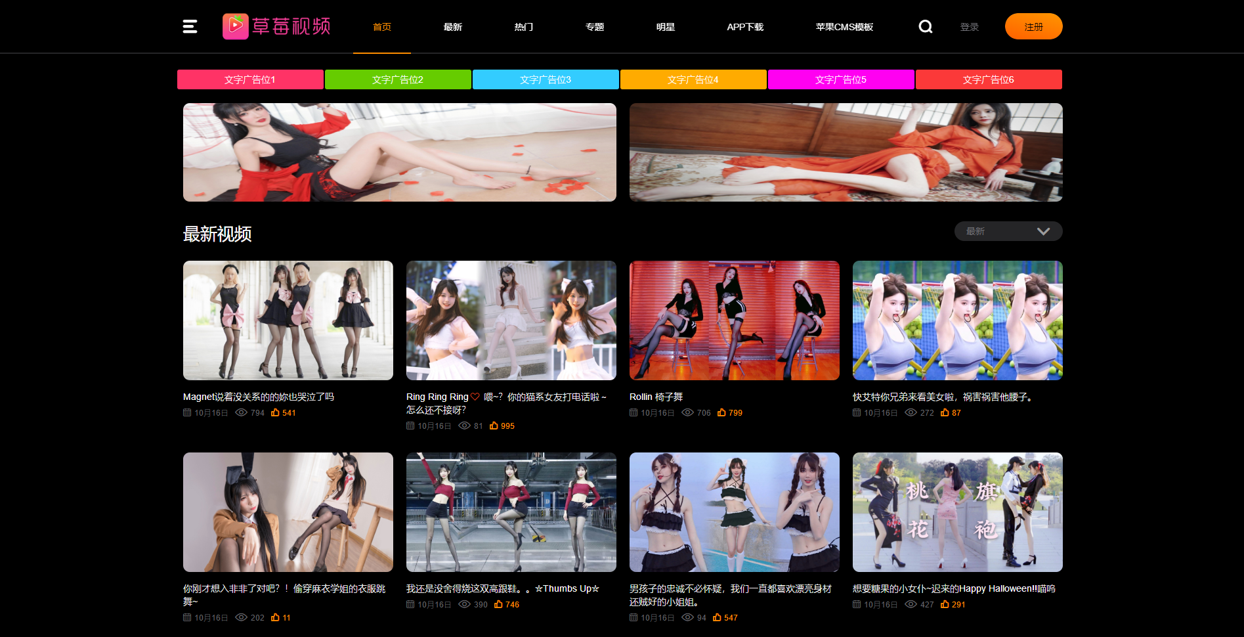Click the search magnifier icon
The height and width of the screenshot is (637, 1244).
click(925, 26)
